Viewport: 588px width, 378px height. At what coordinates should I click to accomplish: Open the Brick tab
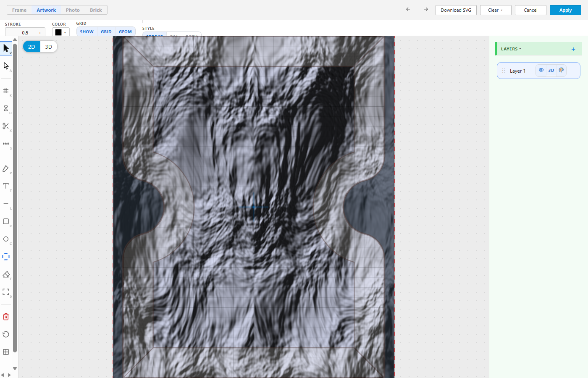click(x=96, y=10)
